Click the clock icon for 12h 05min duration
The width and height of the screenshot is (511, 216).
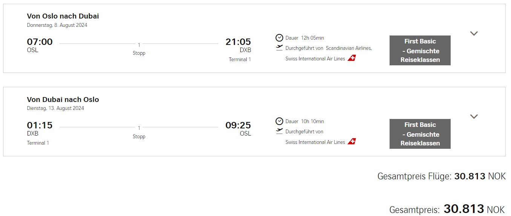pos(279,38)
